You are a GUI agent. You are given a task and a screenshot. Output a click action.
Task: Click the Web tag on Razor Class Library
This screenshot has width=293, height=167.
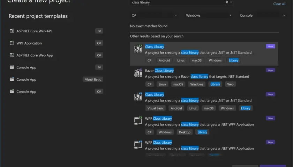230,84
